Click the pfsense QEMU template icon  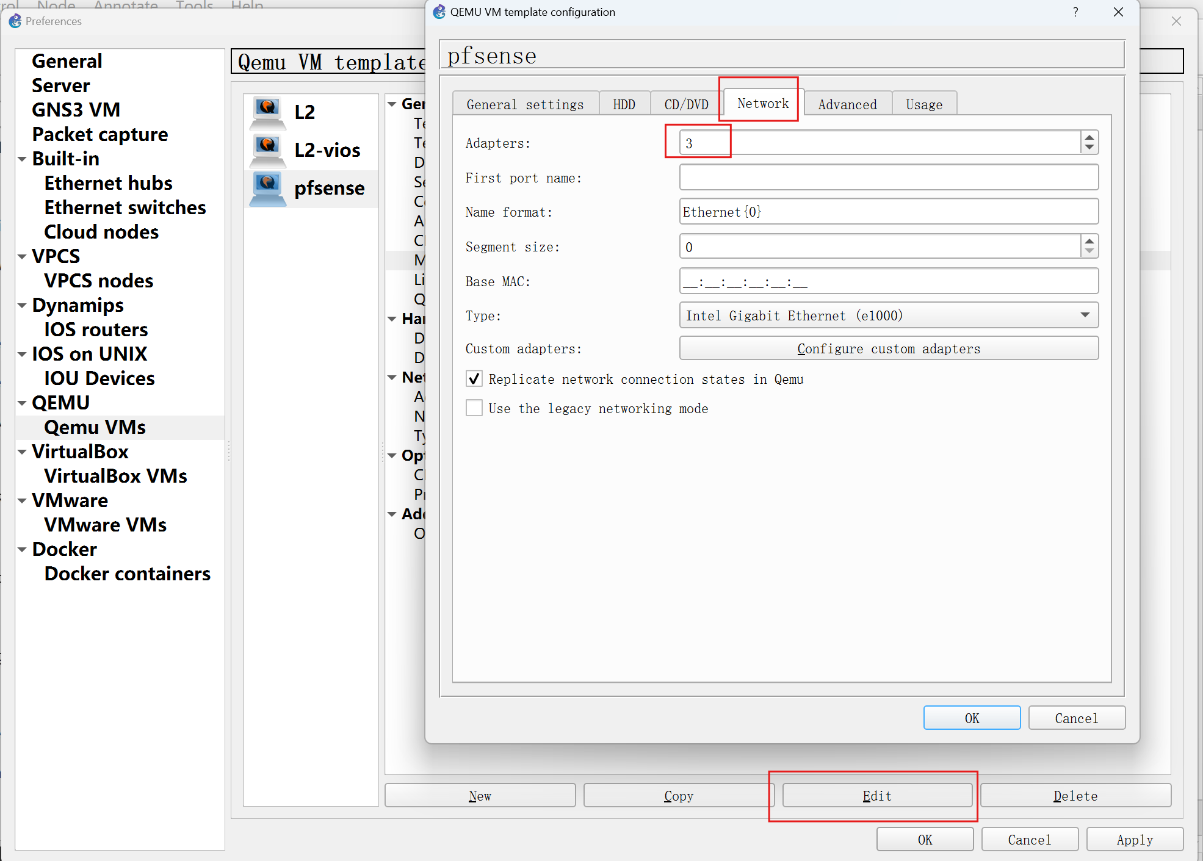pos(267,188)
